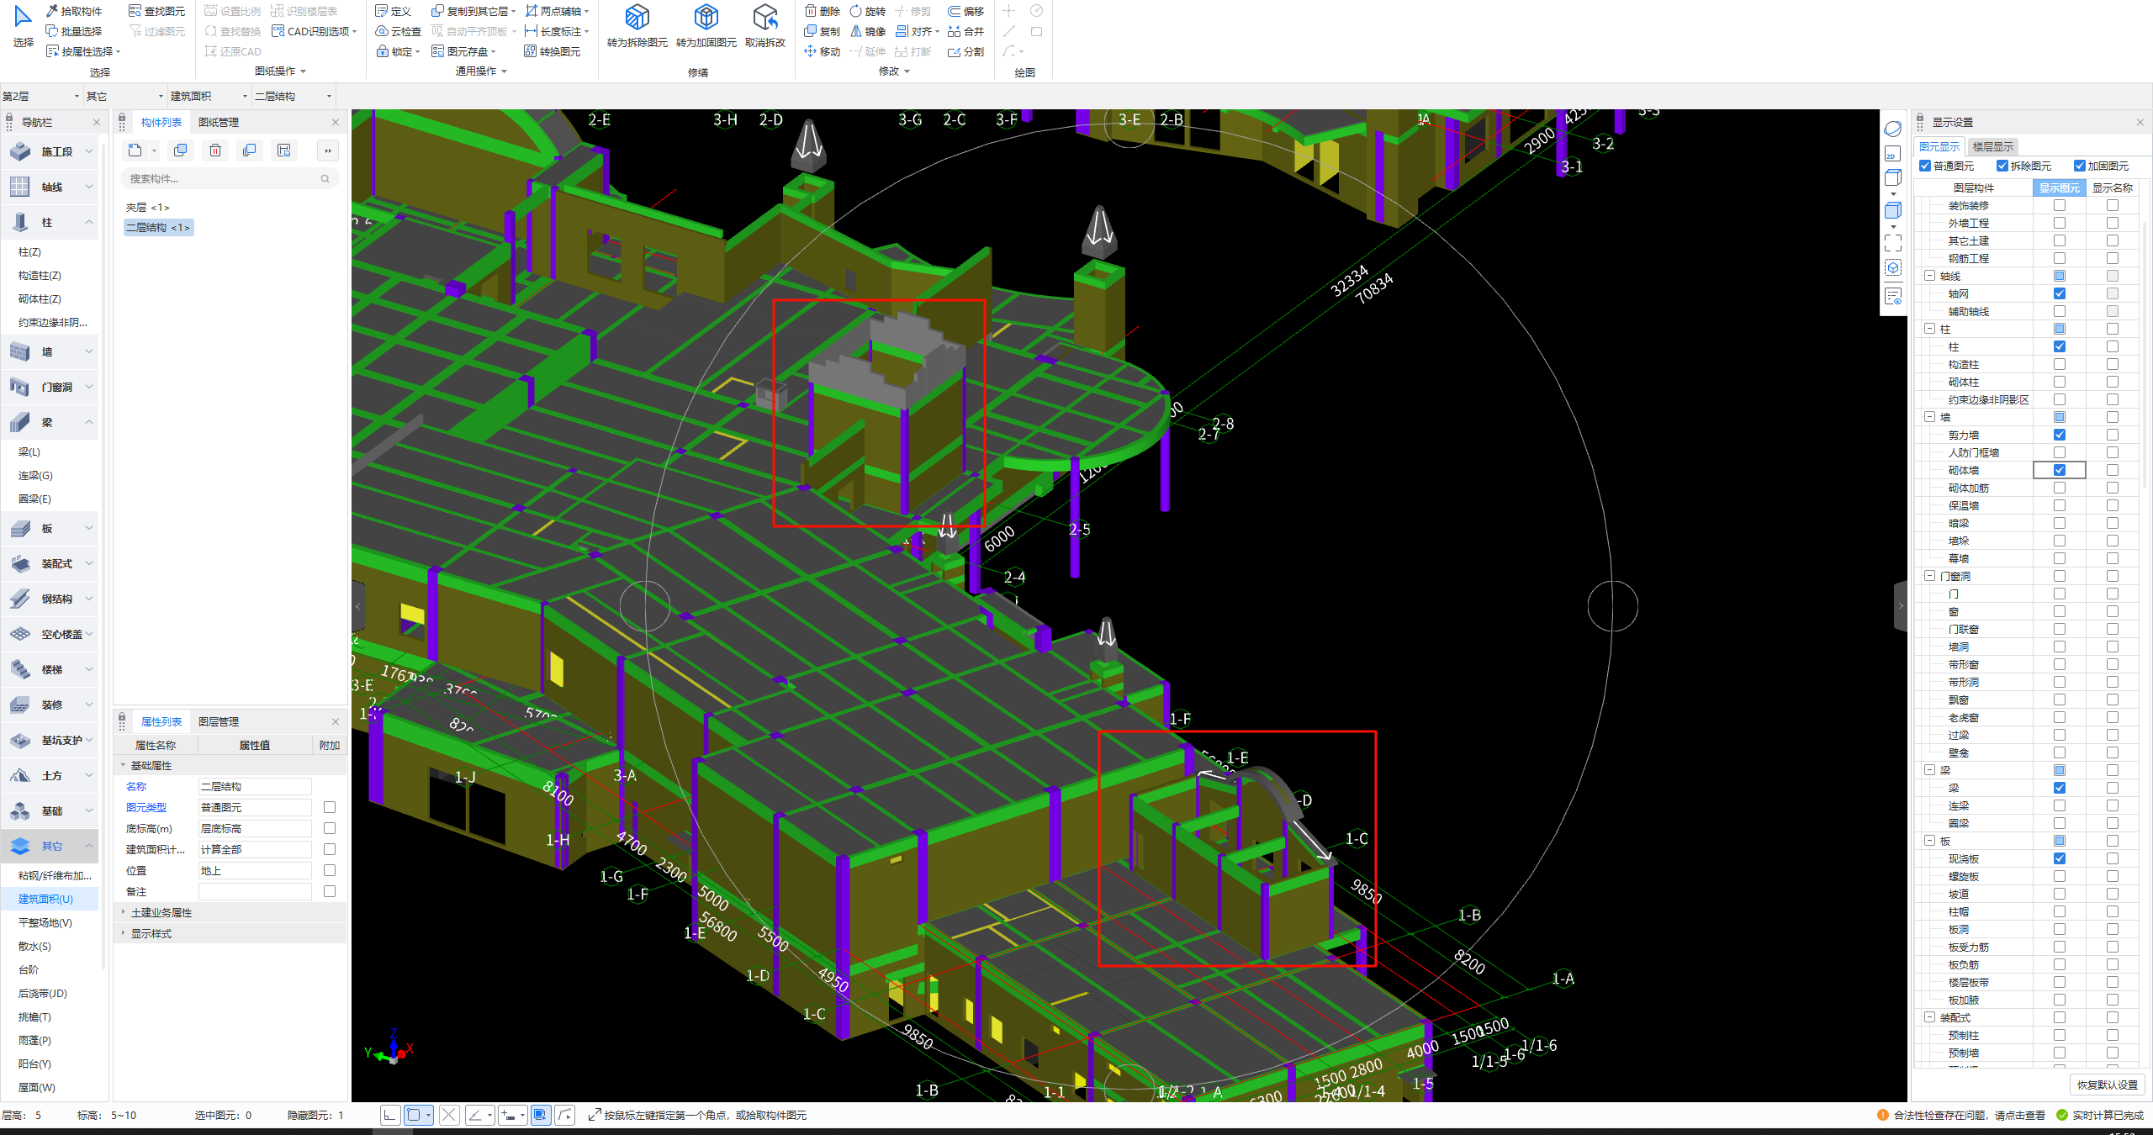Switch to 图层管理 tab
The image size is (2153, 1135).
[x=219, y=721]
